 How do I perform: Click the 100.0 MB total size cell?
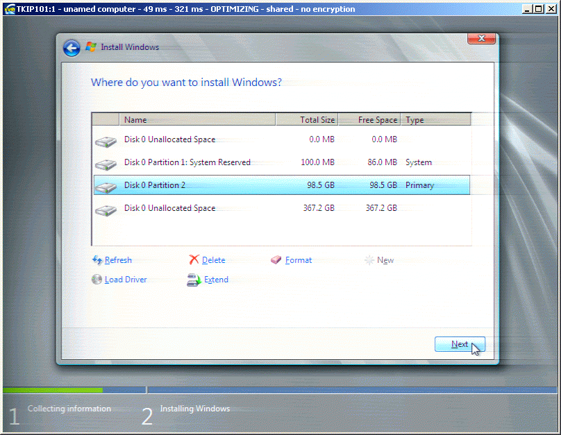tap(317, 162)
